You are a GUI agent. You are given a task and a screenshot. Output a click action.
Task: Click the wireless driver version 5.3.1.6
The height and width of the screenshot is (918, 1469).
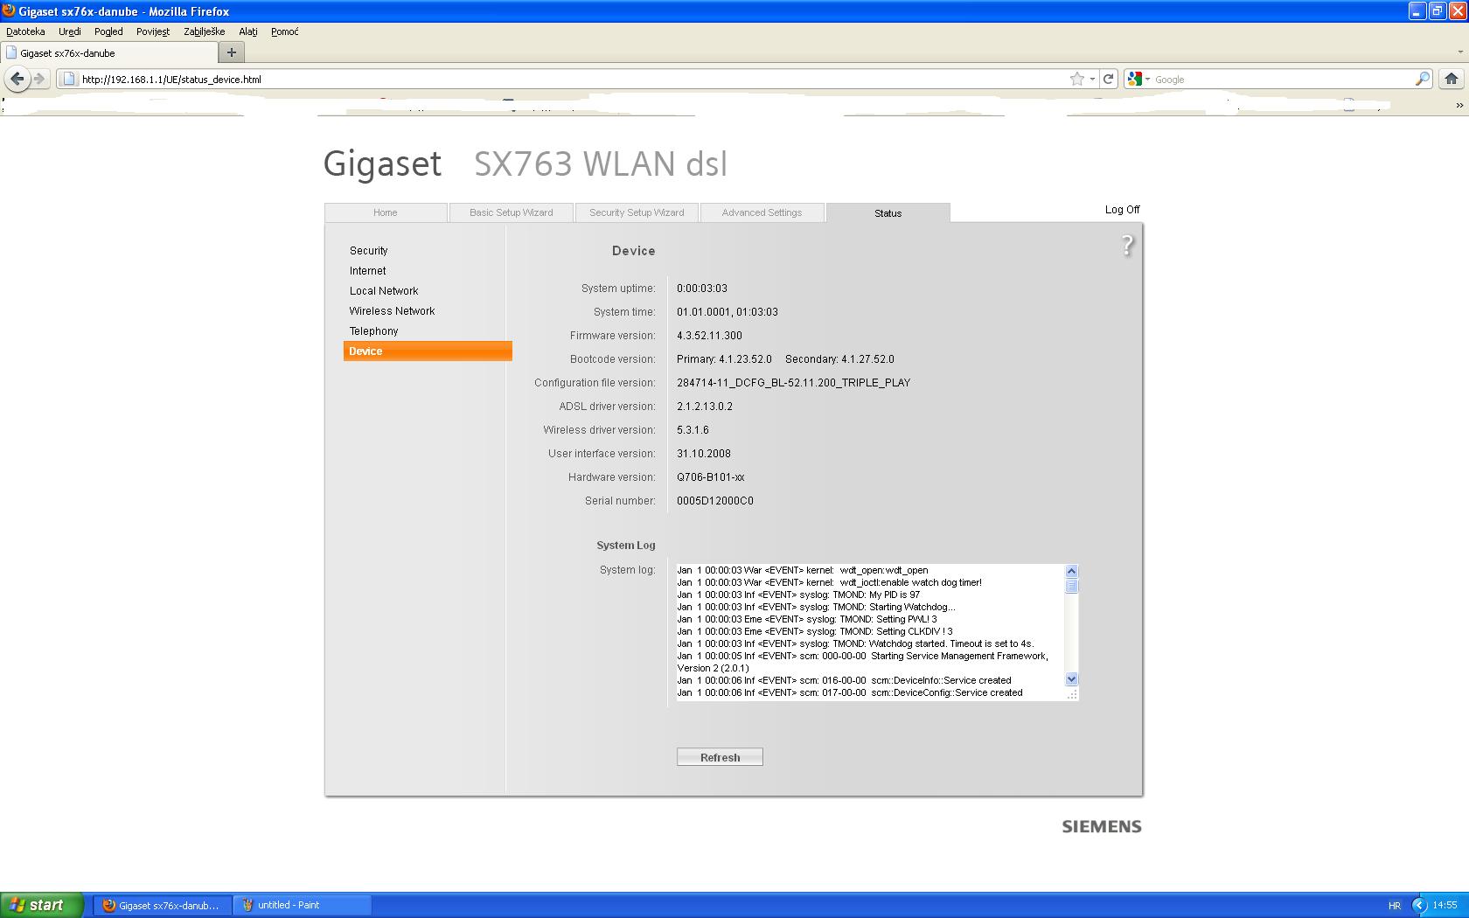click(x=693, y=430)
